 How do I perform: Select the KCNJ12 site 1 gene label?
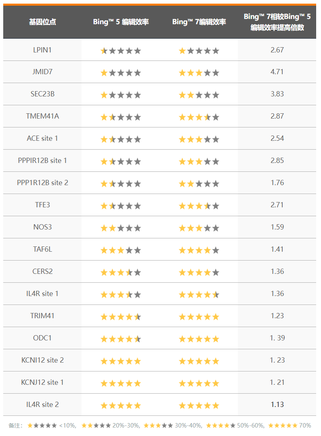42,382
